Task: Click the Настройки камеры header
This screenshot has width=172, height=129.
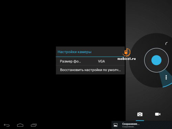Action: pos(74,52)
